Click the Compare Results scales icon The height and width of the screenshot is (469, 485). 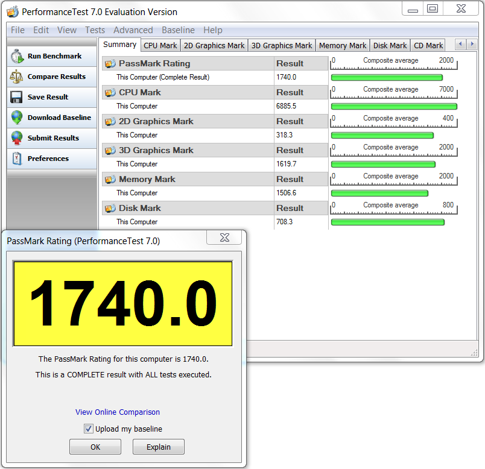[x=16, y=77]
